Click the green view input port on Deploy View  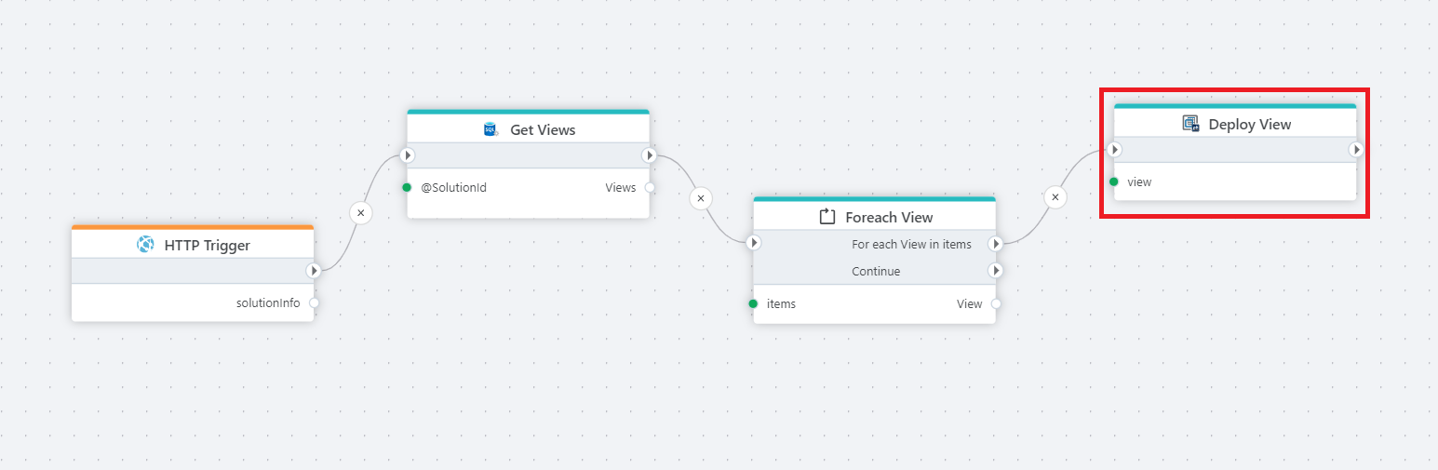pos(1114,181)
